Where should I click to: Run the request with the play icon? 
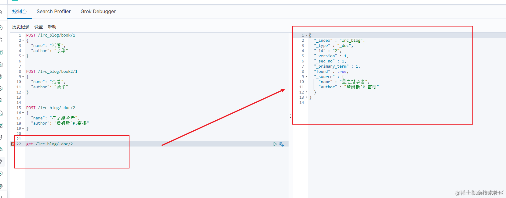click(x=275, y=144)
